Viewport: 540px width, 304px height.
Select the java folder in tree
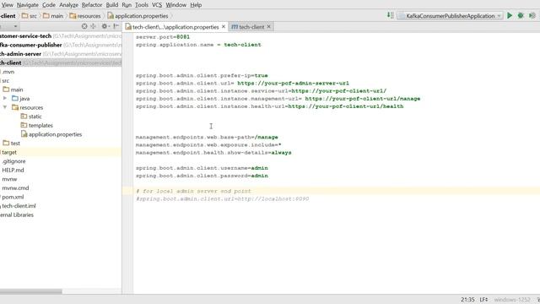[20, 98]
